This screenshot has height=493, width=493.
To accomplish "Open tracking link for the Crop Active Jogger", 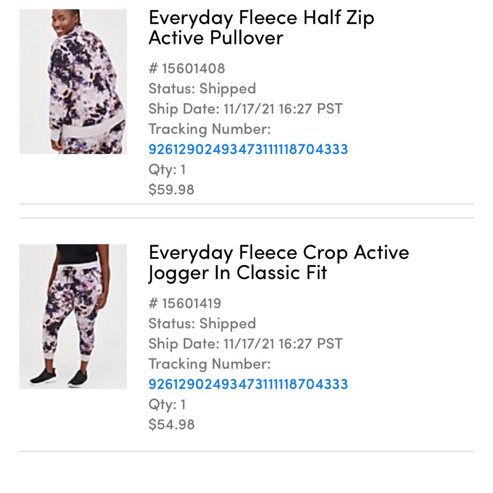I will click(247, 384).
